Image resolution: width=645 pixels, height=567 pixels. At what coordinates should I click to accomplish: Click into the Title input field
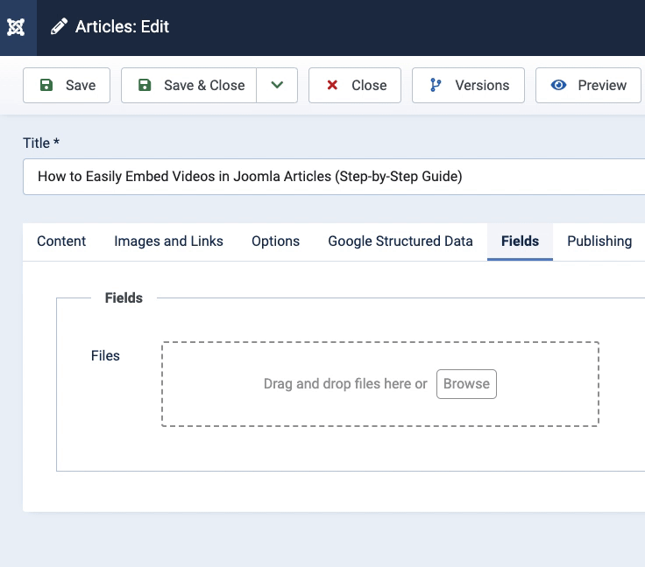tap(334, 177)
